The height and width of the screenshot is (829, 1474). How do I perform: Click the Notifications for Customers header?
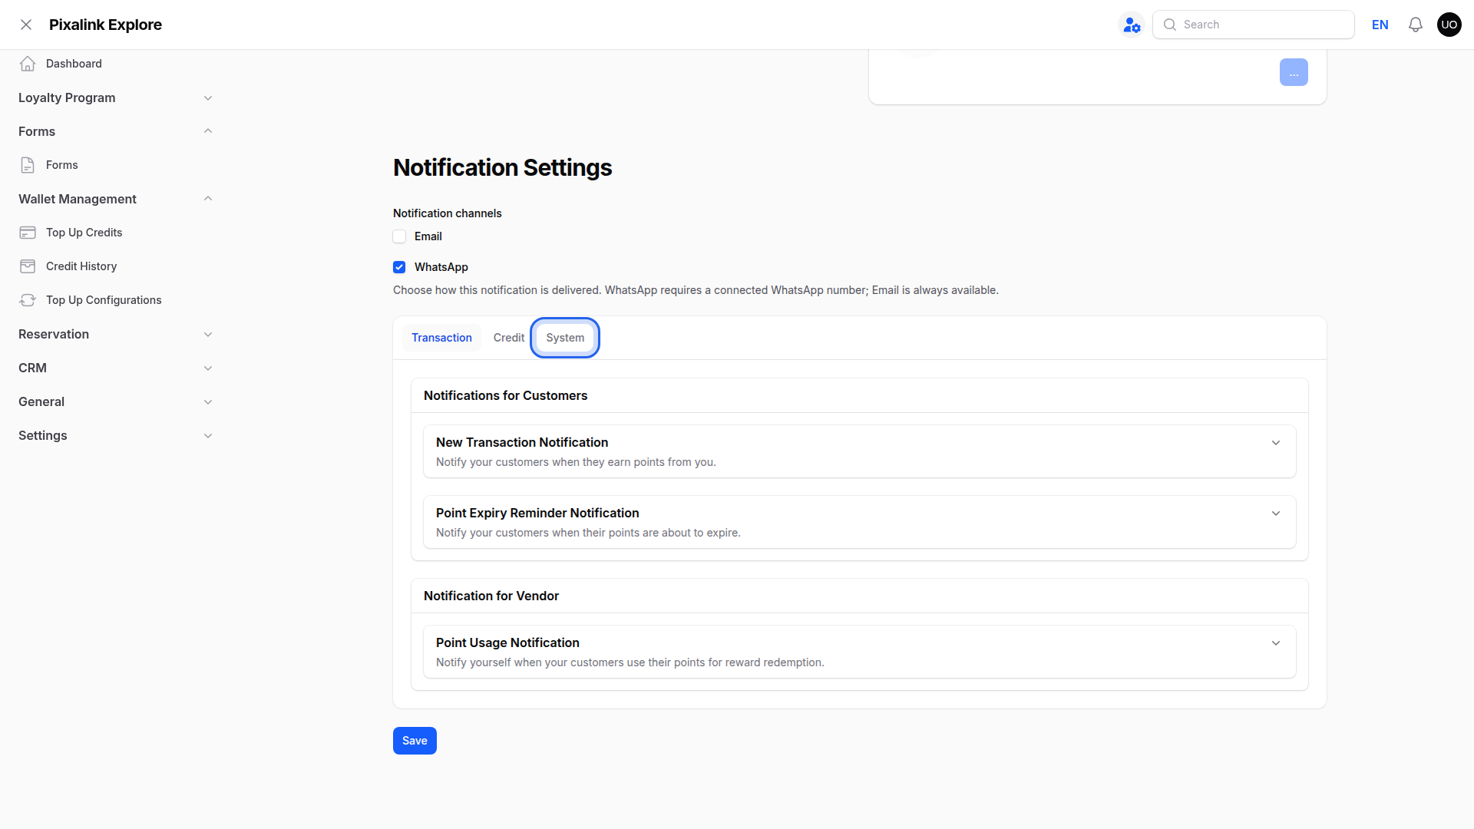click(x=505, y=395)
